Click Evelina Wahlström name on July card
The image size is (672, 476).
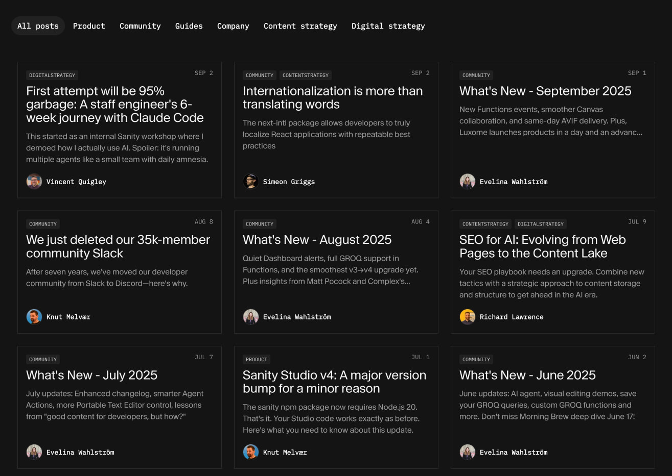[x=80, y=453]
